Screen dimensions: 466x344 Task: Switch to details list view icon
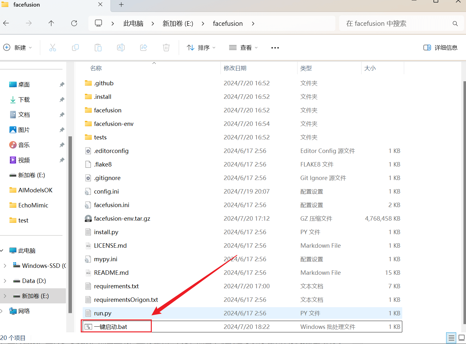451,338
